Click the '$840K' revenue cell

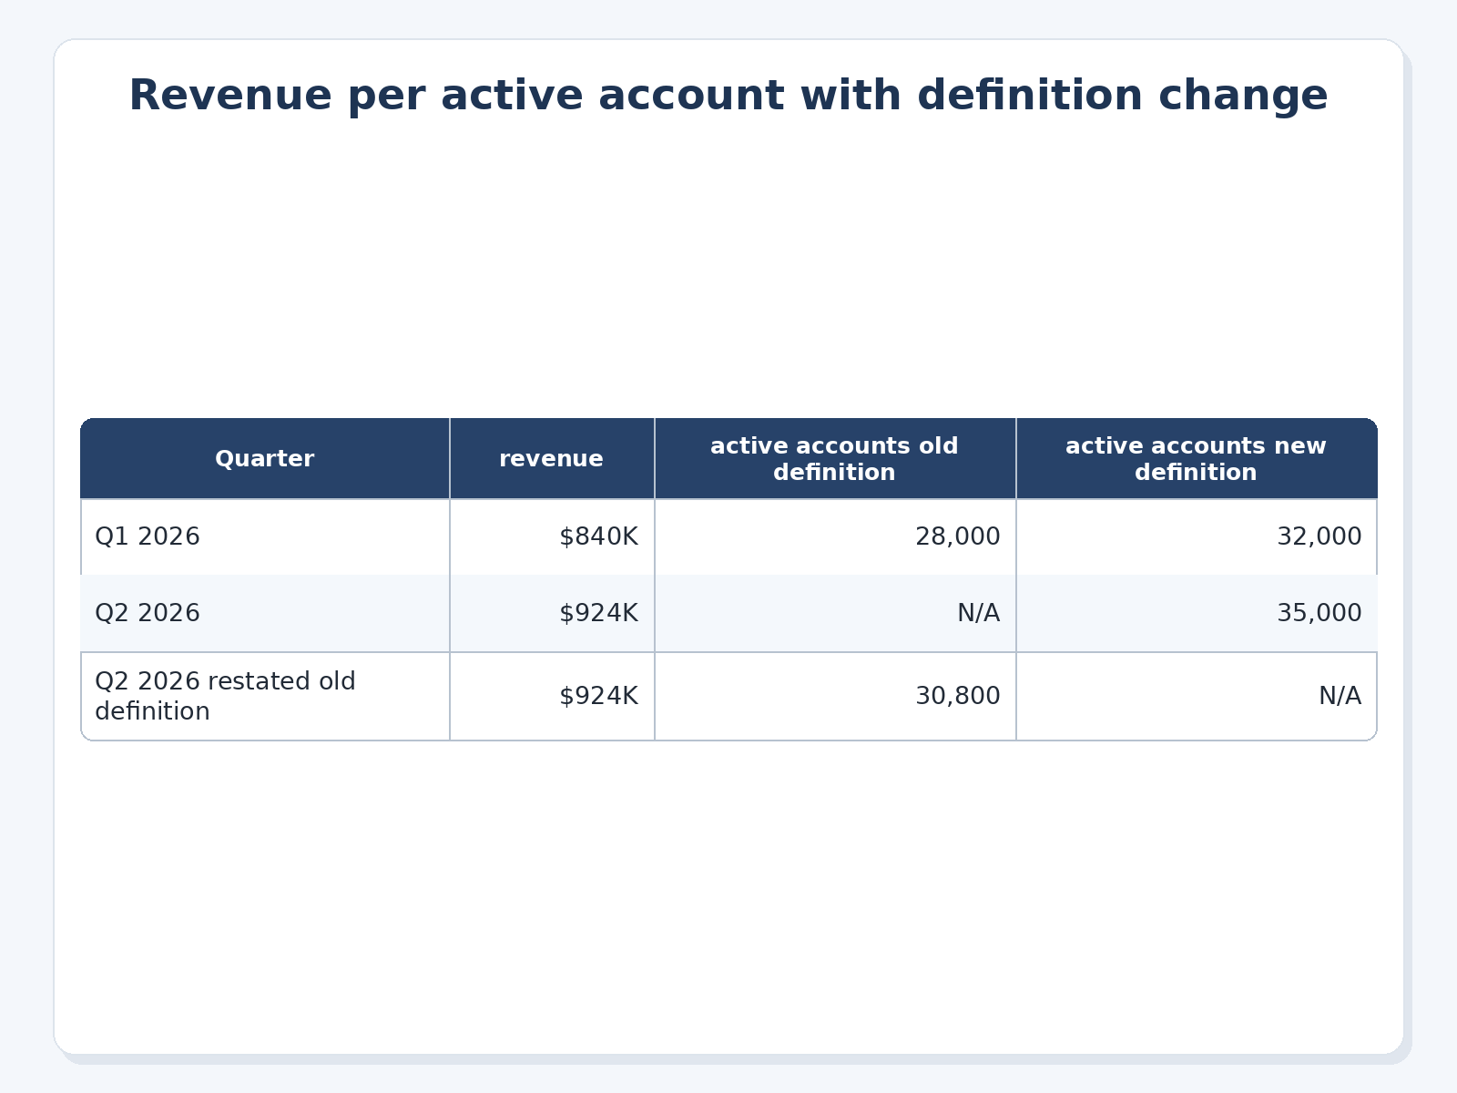pos(552,537)
